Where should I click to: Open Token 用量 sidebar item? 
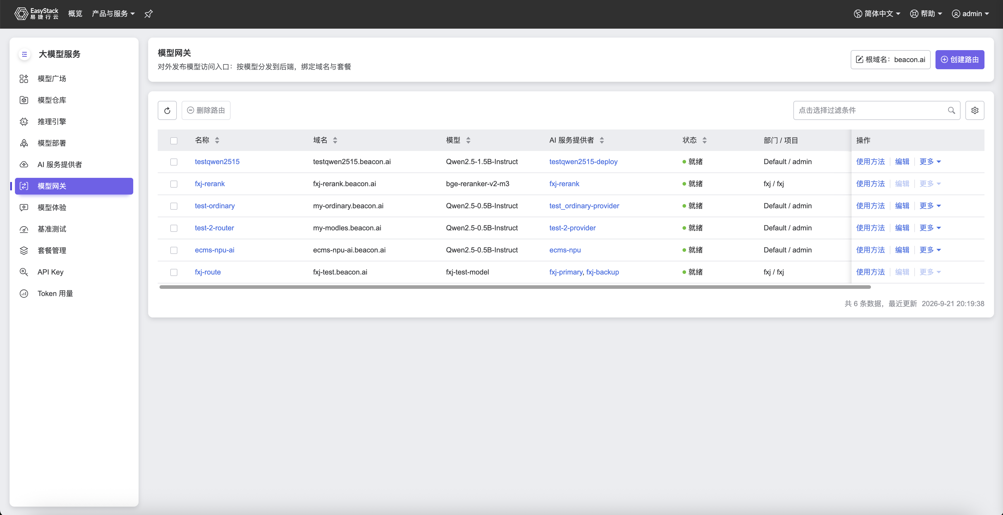[x=74, y=293]
